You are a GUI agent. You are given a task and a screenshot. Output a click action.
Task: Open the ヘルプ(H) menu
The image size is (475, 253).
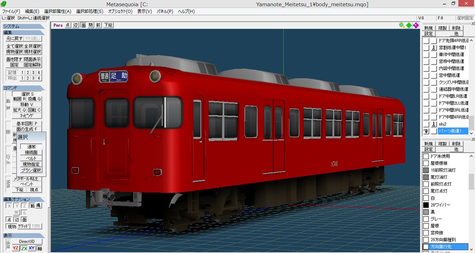pos(186,11)
